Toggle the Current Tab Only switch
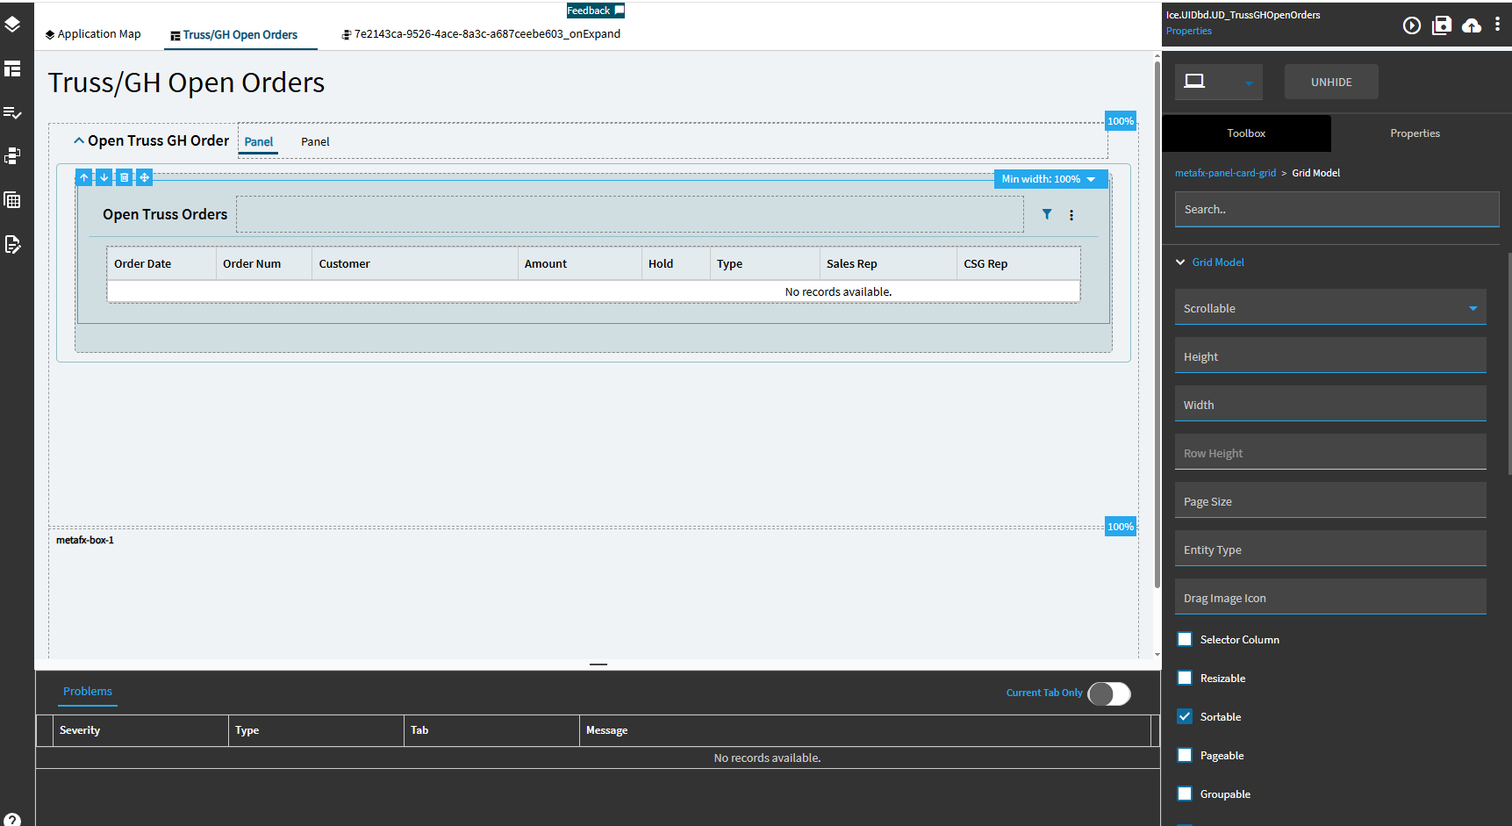 [1109, 693]
